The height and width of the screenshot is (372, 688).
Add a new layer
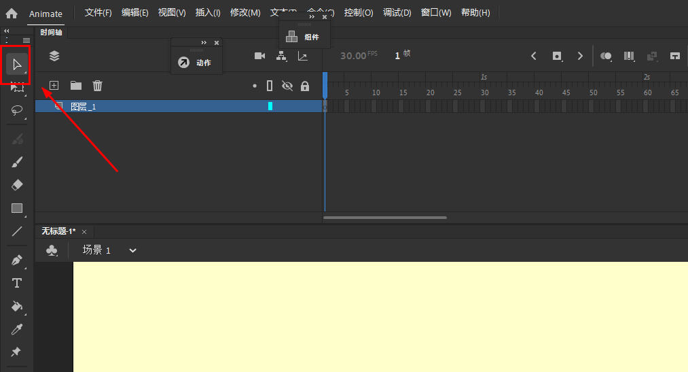point(54,85)
